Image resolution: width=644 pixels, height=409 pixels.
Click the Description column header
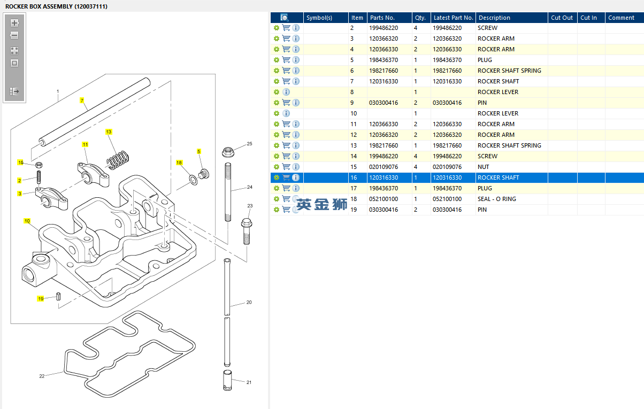click(494, 18)
